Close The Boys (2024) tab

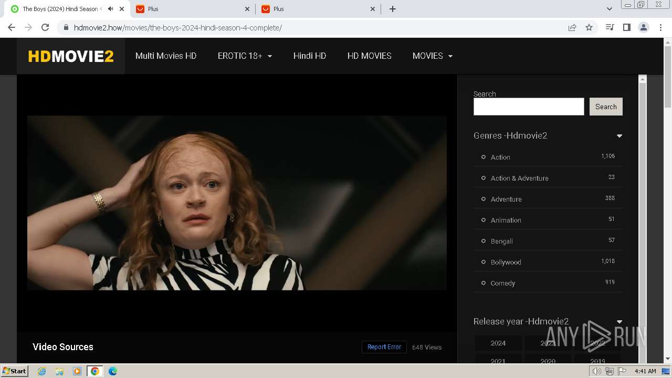(x=121, y=9)
